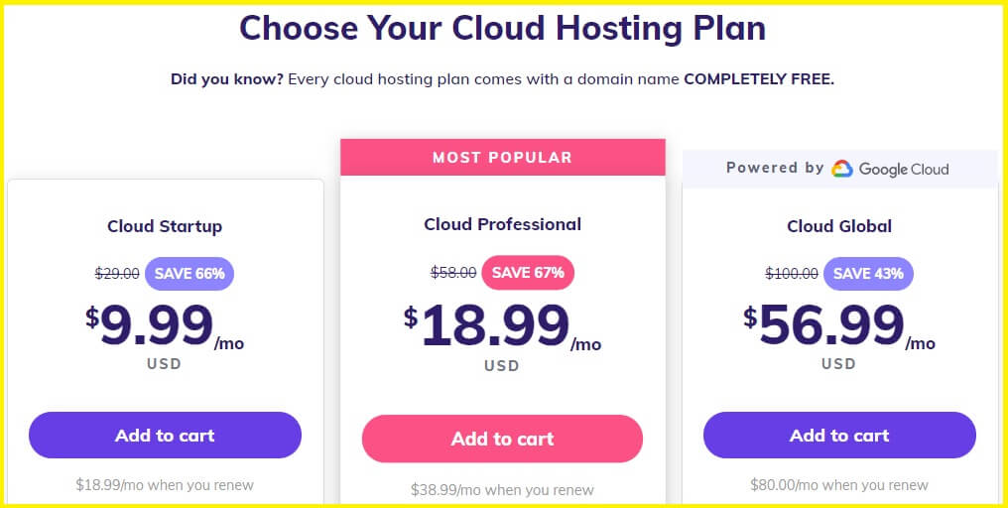Click the SAVE 43% badge

tap(868, 273)
